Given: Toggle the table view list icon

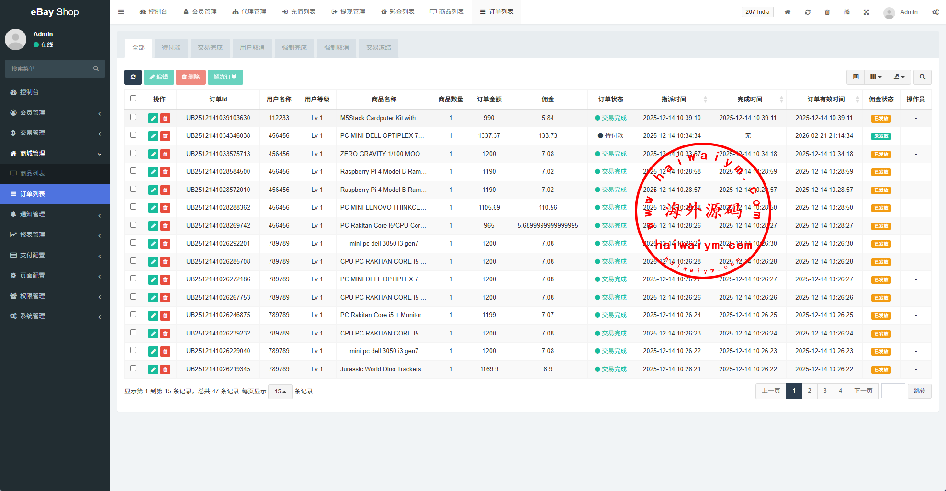Looking at the screenshot, I should [856, 77].
